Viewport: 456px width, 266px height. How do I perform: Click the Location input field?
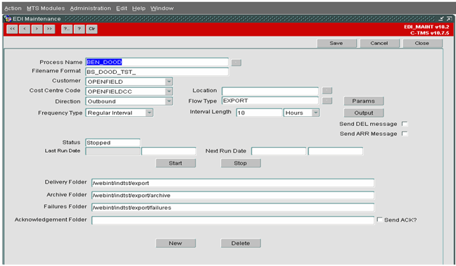pos(270,91)
